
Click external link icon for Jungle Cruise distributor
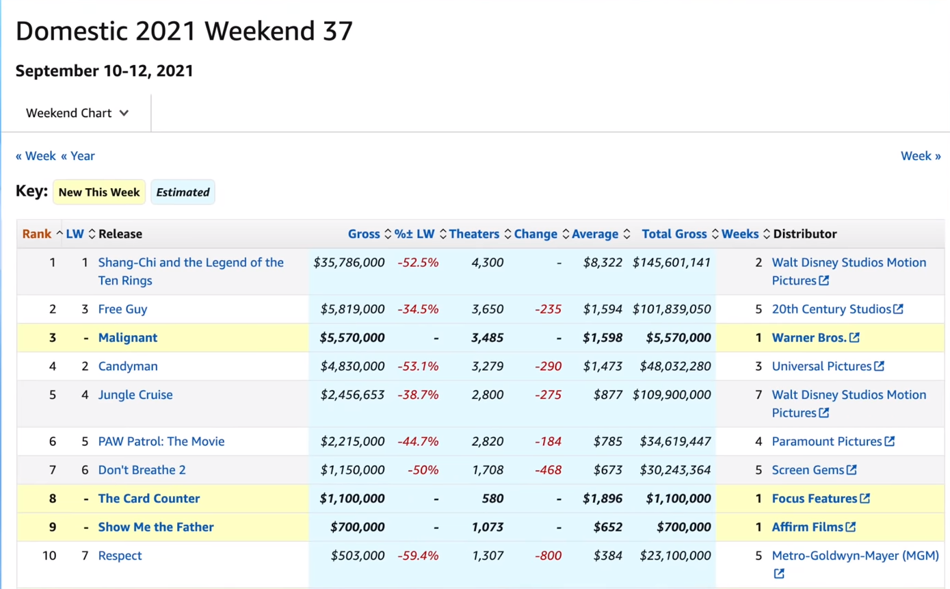coord(824,413)
